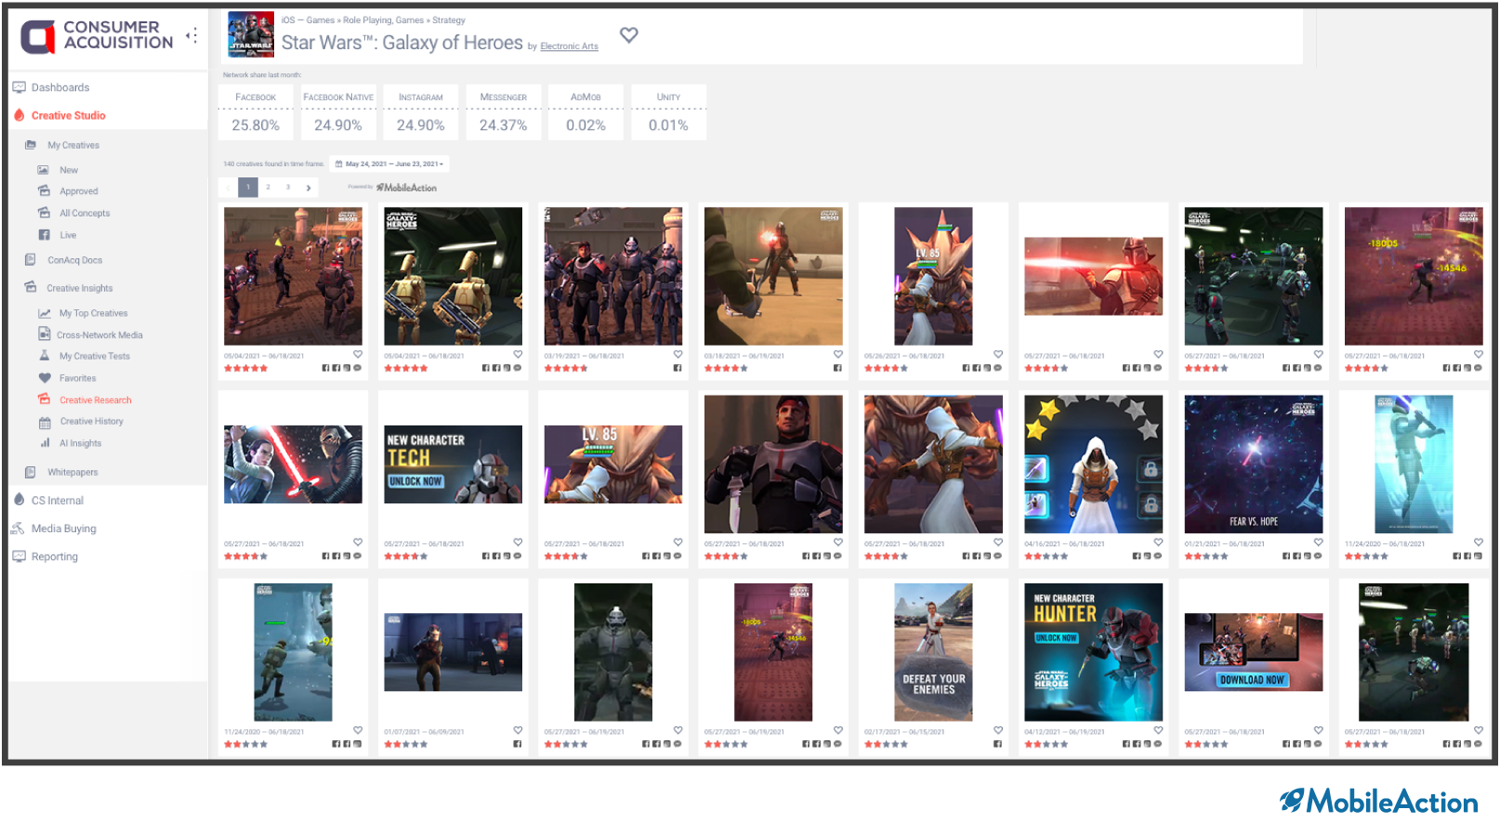Select Messenger network tile

tap(503, 112)
